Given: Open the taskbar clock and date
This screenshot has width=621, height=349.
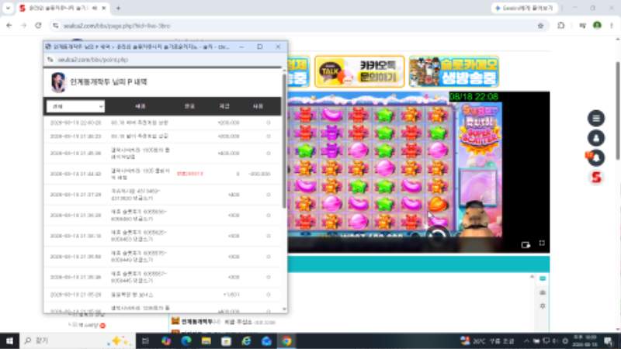Looking at the screenshot, I should [x=585, y=340].
